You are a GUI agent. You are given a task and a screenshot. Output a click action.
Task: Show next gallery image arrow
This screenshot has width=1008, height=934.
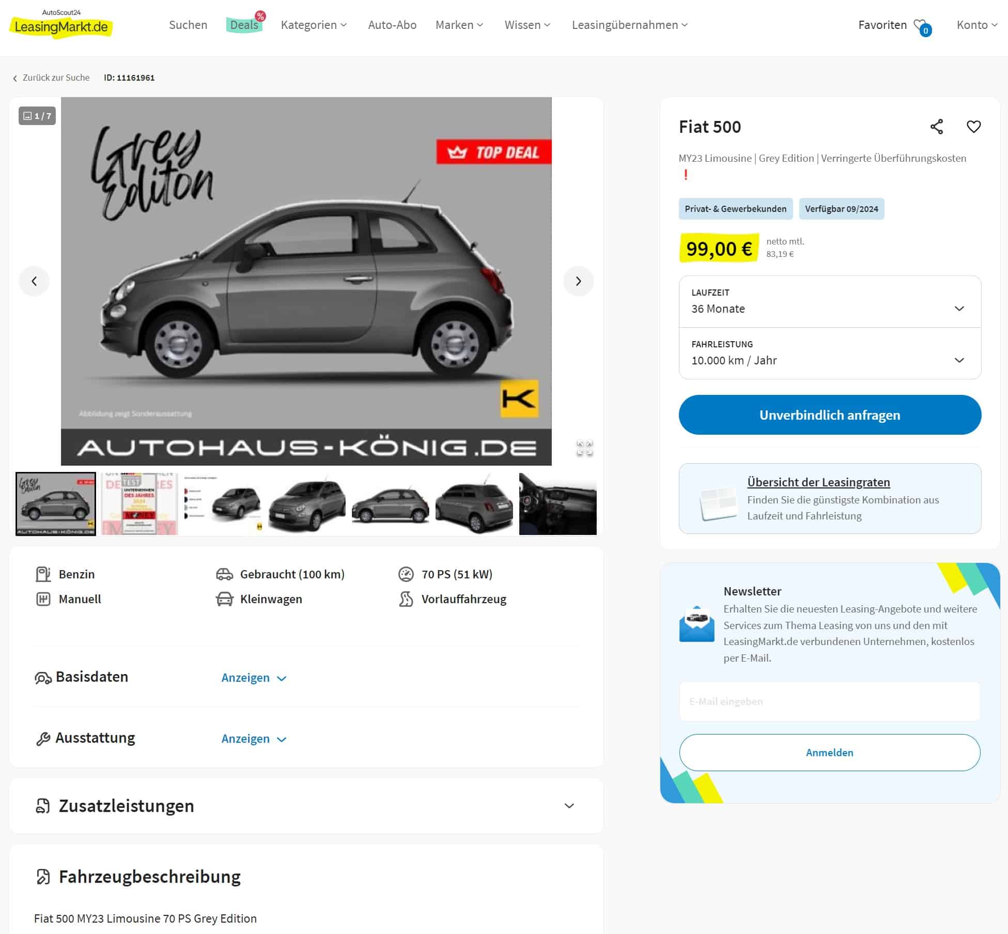click(579, 281)
